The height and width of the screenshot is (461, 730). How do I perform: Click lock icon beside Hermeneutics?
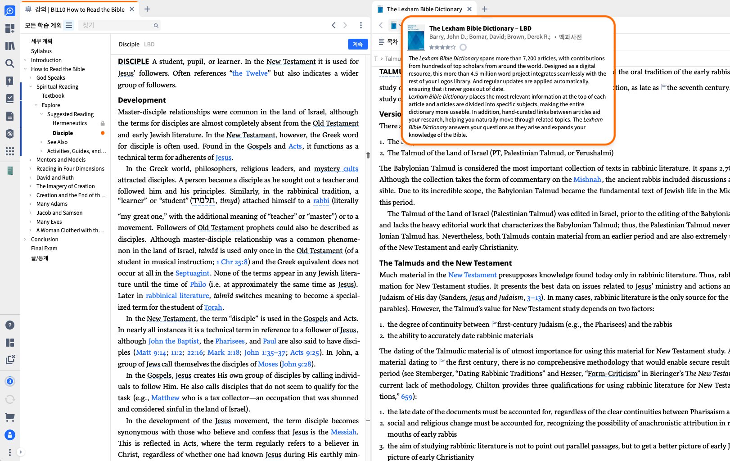pyautogui.click(x=103, y=123)
